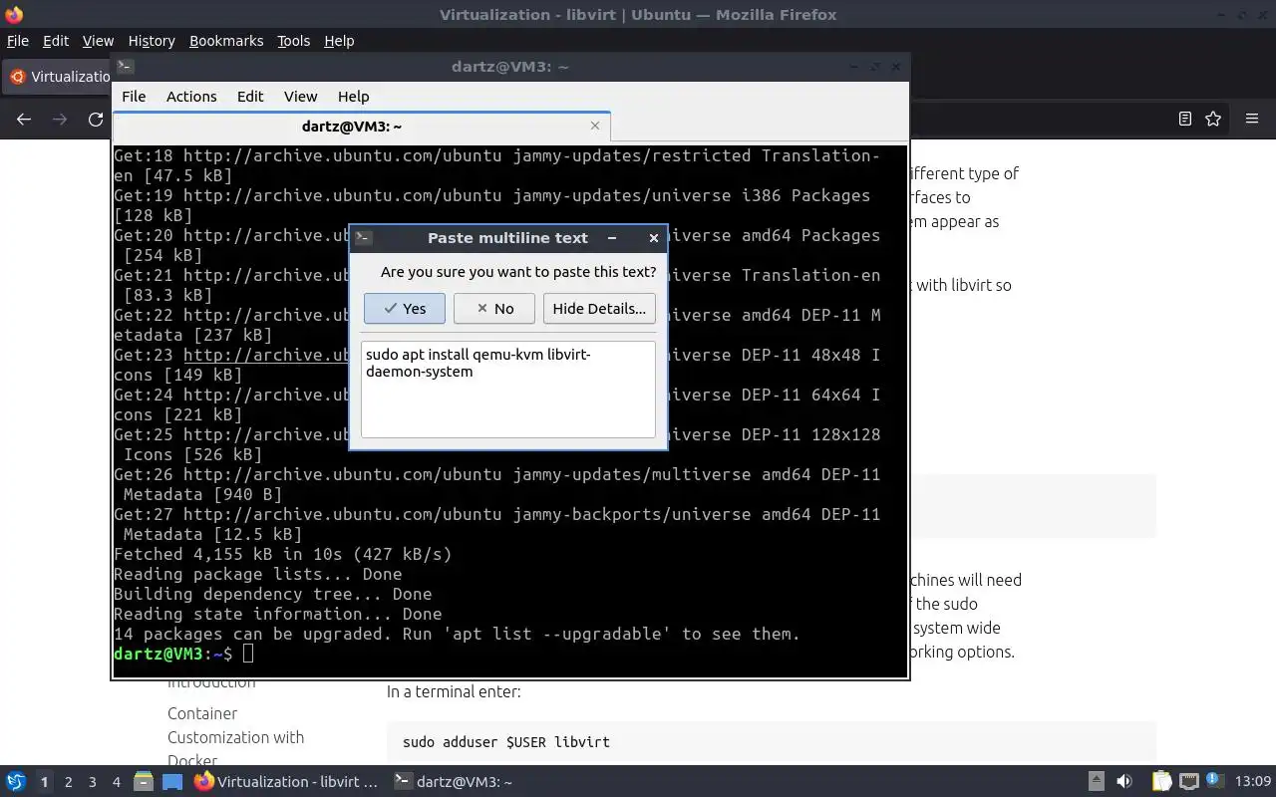Image resolution: width=1276 pixels, height=797 pixels.
Task: Open the terminal File menu
Action: pos(134,97)
